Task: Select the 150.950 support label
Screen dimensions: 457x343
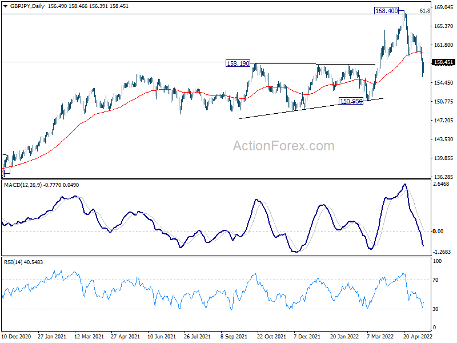Action: [x=351, y=101]
